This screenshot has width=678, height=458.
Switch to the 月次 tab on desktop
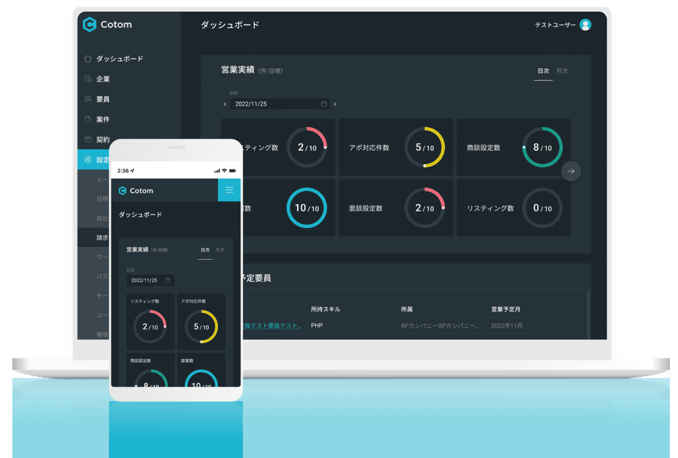(x=562, y=71)
